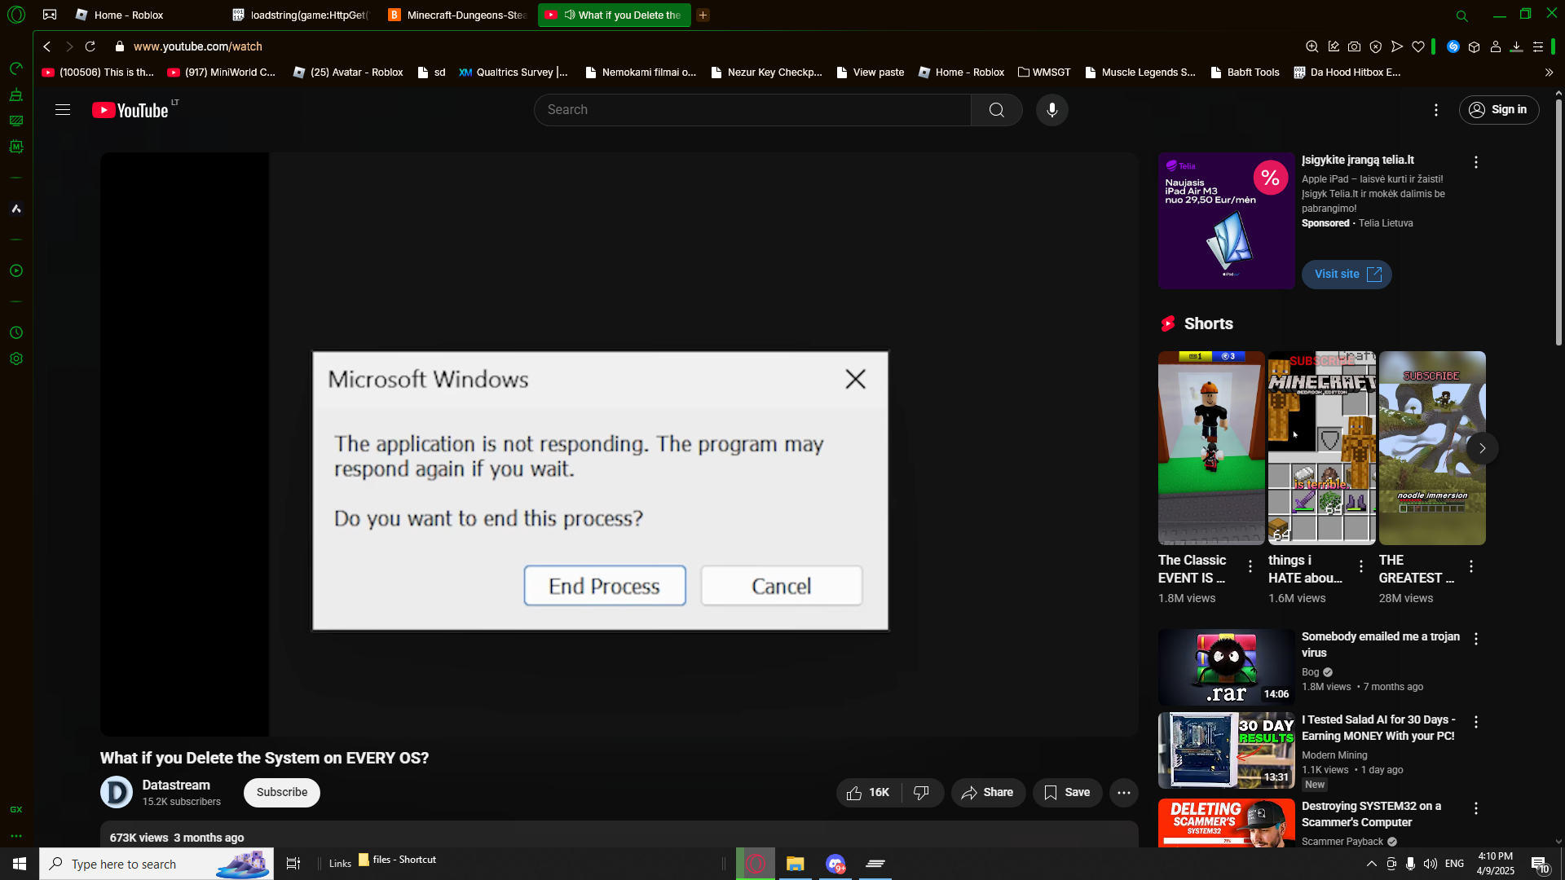Open options for THE GREATEST short
1565x880 pixels.
(1470, 566)
